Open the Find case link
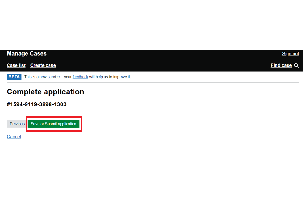Screen dimensions: 303x202 point(281,65)
